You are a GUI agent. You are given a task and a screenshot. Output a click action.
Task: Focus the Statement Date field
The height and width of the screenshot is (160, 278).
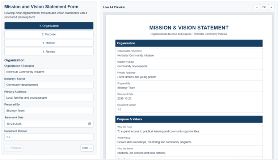tap(49, 124)
